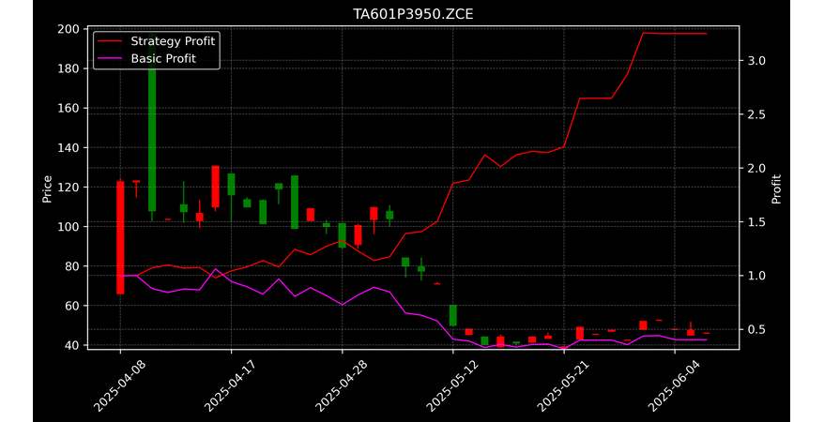Click the 1.5 profit tick label
Image resolution: width=824 pixels, height=422 pixels.
pos(756,222)
